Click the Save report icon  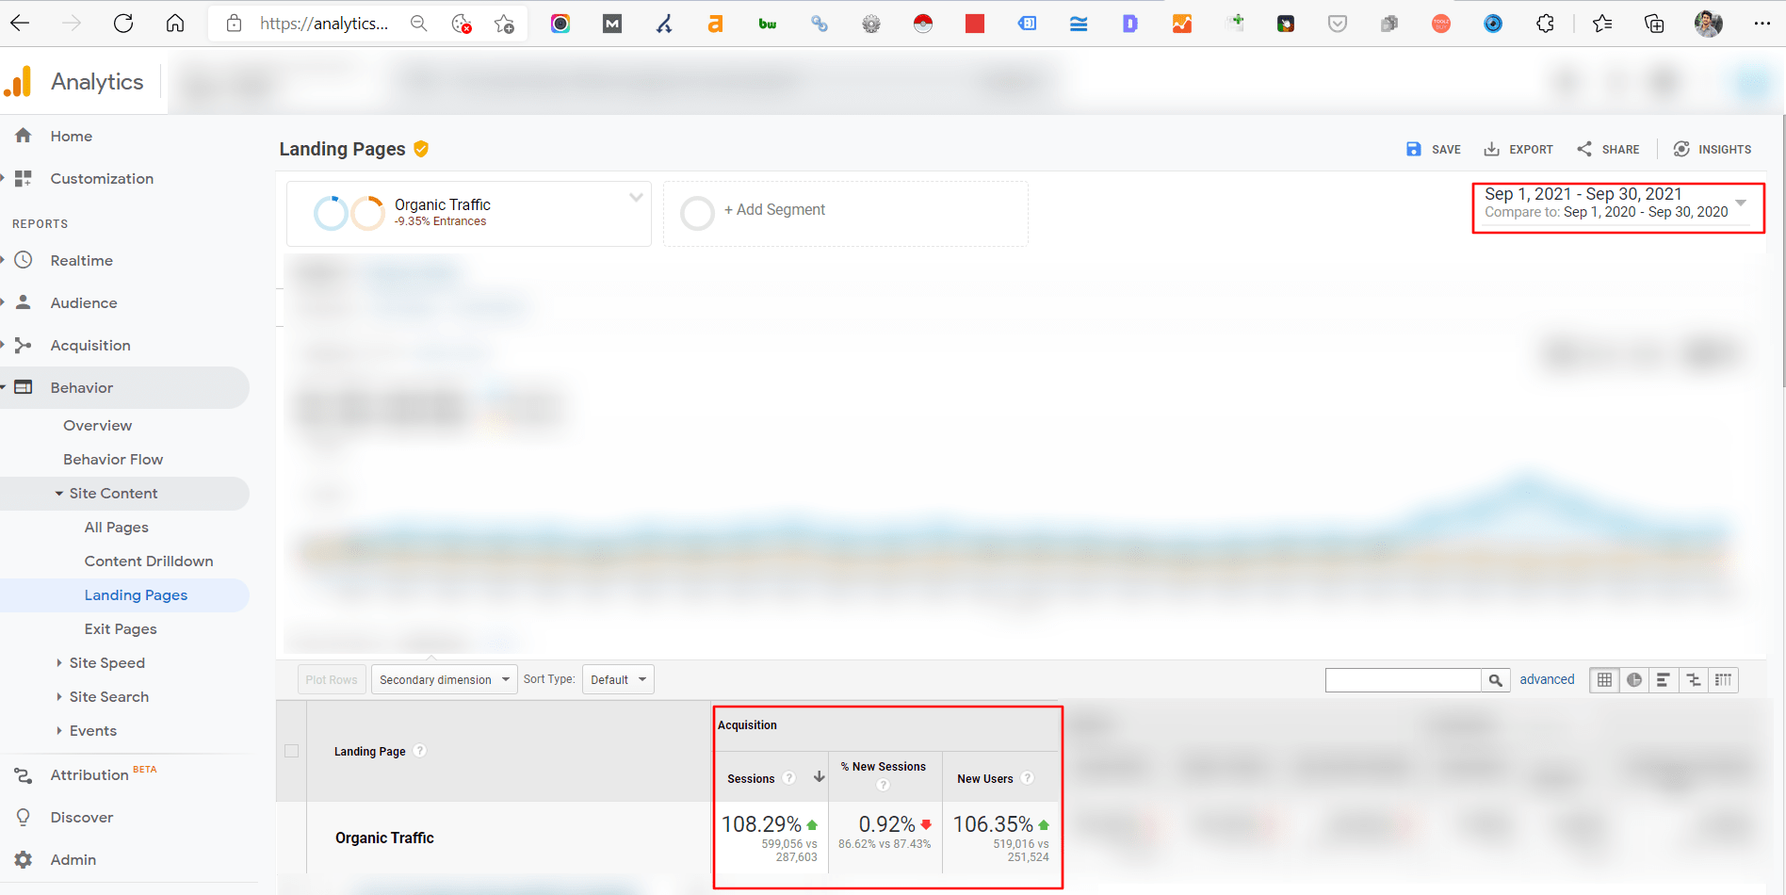(x=1413, y=149)
